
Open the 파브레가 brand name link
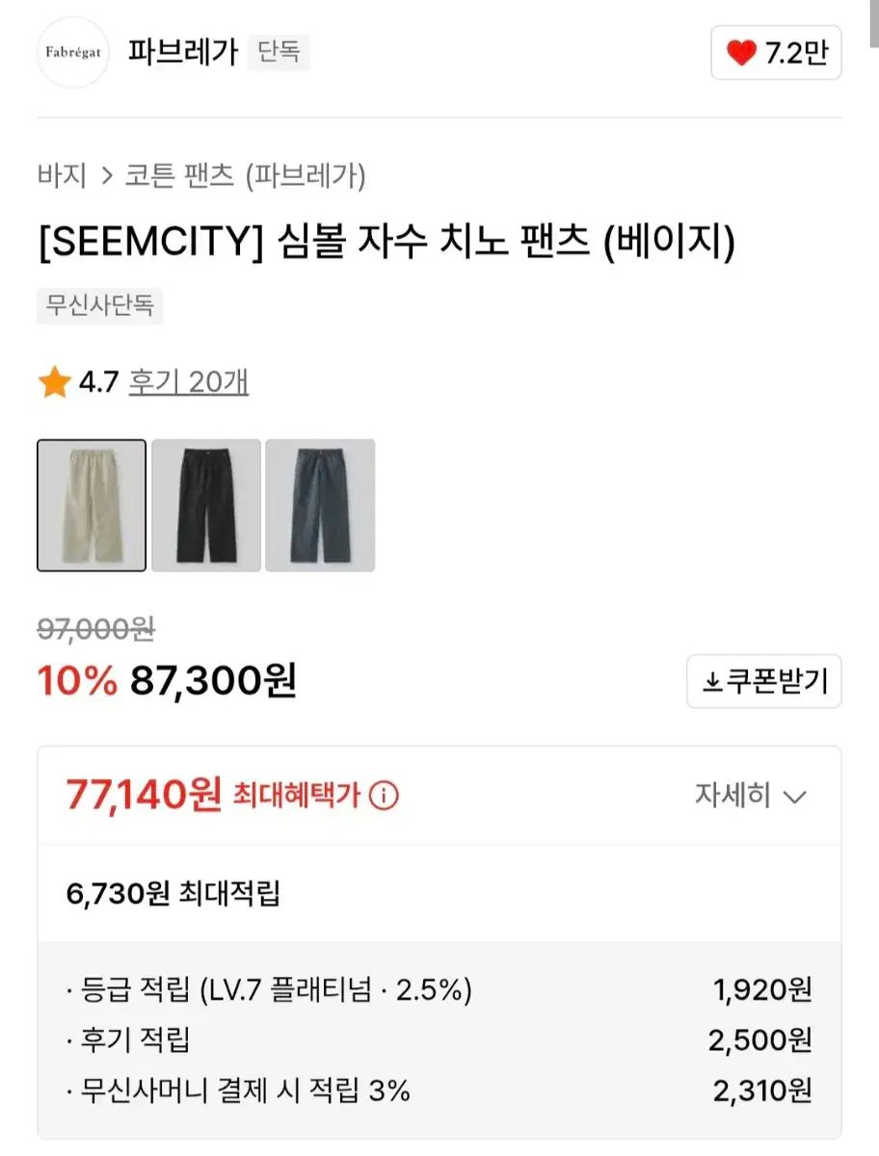183,52
